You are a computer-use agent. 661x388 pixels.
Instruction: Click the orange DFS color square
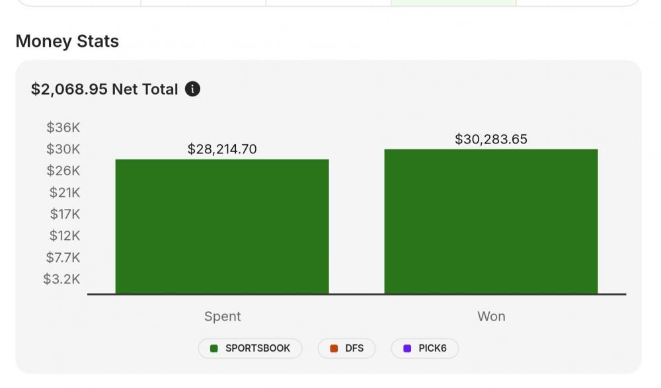(x=334, y=348)
